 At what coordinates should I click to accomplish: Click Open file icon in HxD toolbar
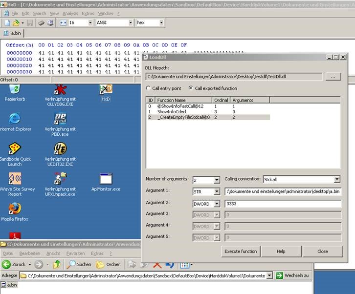click(x=16, y=22)
